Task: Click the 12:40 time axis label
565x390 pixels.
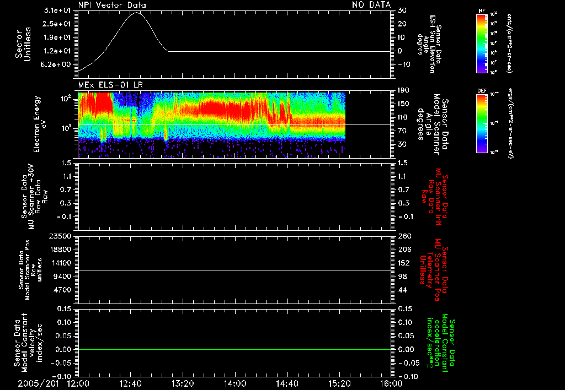Action: [x=130, y=383]
